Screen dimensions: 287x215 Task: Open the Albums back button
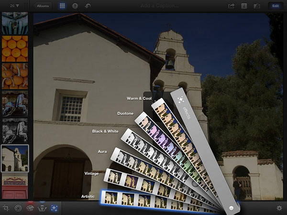[x=43, y=6]
